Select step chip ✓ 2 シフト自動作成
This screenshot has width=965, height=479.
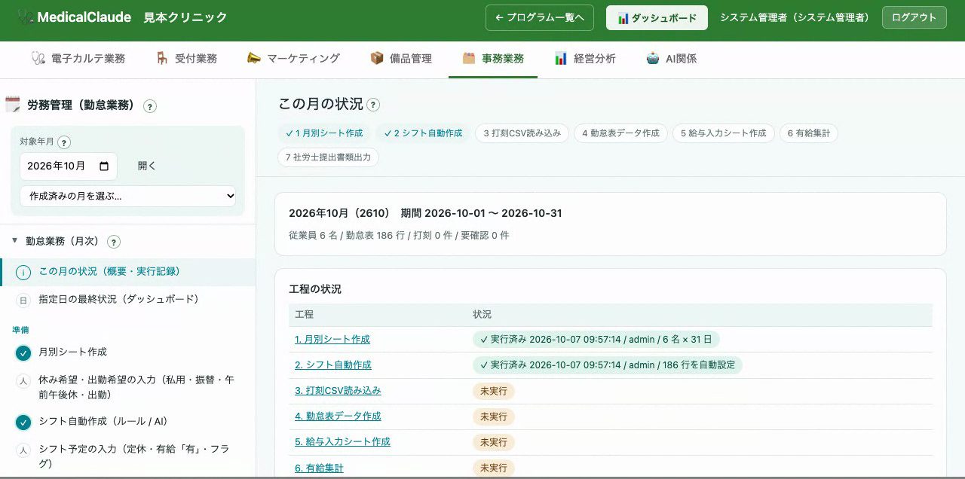click(423, 133)
